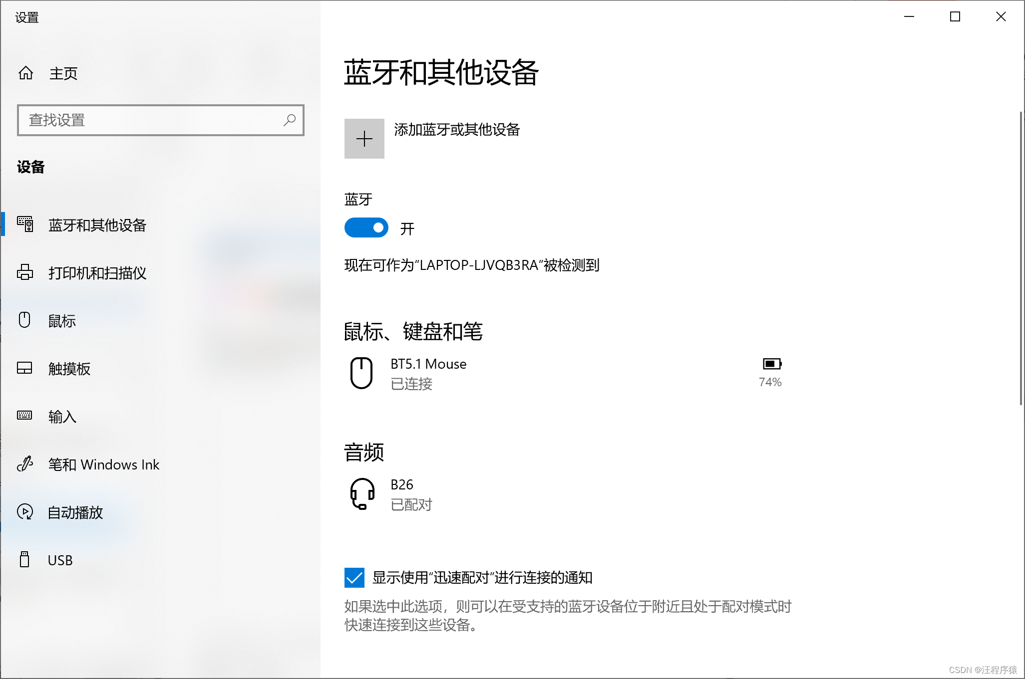This screenshot has height=679, width=1025.
Task: Click 添加蓝牙或其他设备 label
Action: pos(457,130)
